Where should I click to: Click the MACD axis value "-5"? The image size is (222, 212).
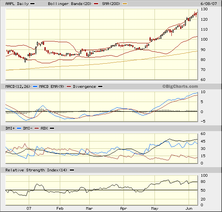point(203,121)
